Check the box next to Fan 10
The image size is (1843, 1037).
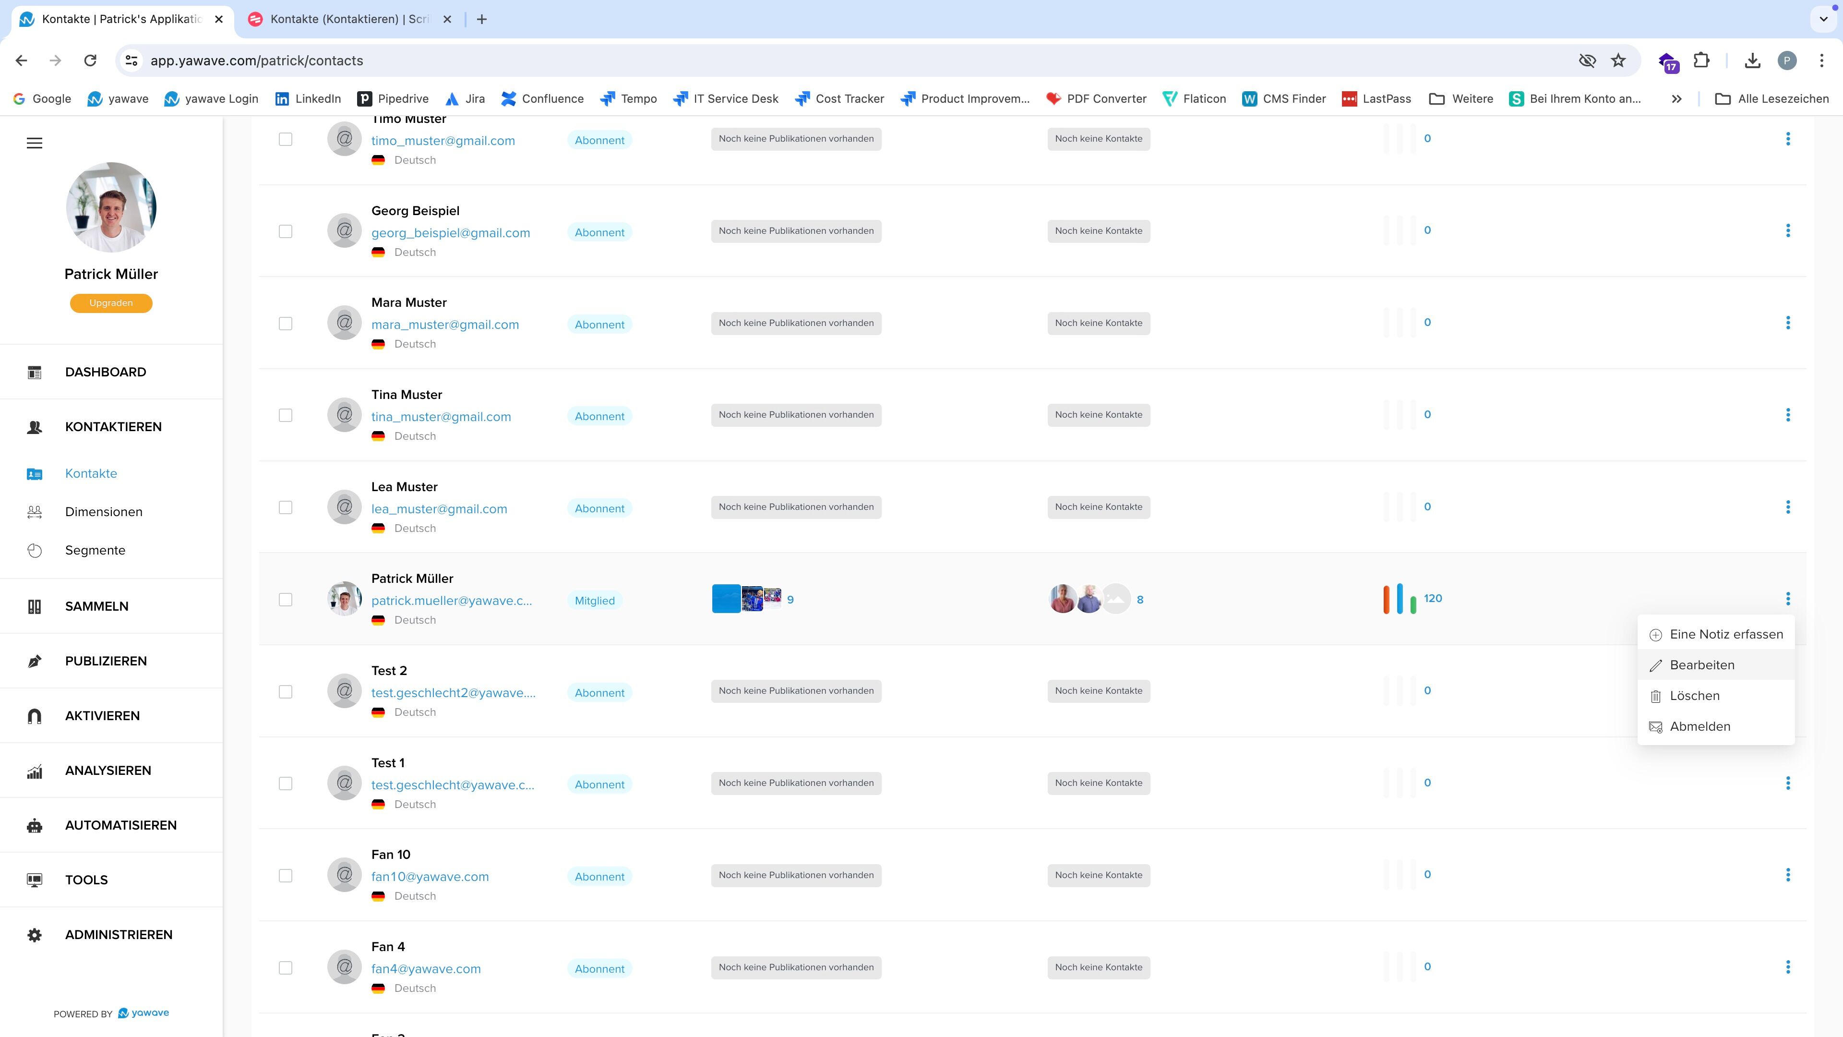tap(286, 875)
